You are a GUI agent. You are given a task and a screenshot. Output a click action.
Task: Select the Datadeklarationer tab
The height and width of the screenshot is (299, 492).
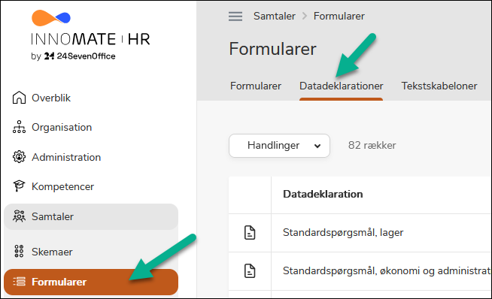[x=341, y=86]
